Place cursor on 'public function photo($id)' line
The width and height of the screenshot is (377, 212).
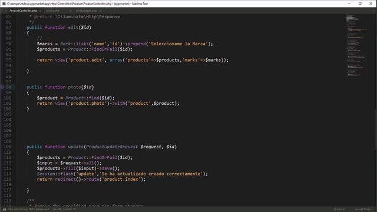pyautogui.click(x=60, y=87)
